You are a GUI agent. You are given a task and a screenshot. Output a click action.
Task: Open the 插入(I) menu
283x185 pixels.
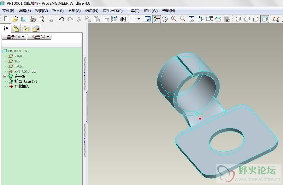[x=58, y=10]
